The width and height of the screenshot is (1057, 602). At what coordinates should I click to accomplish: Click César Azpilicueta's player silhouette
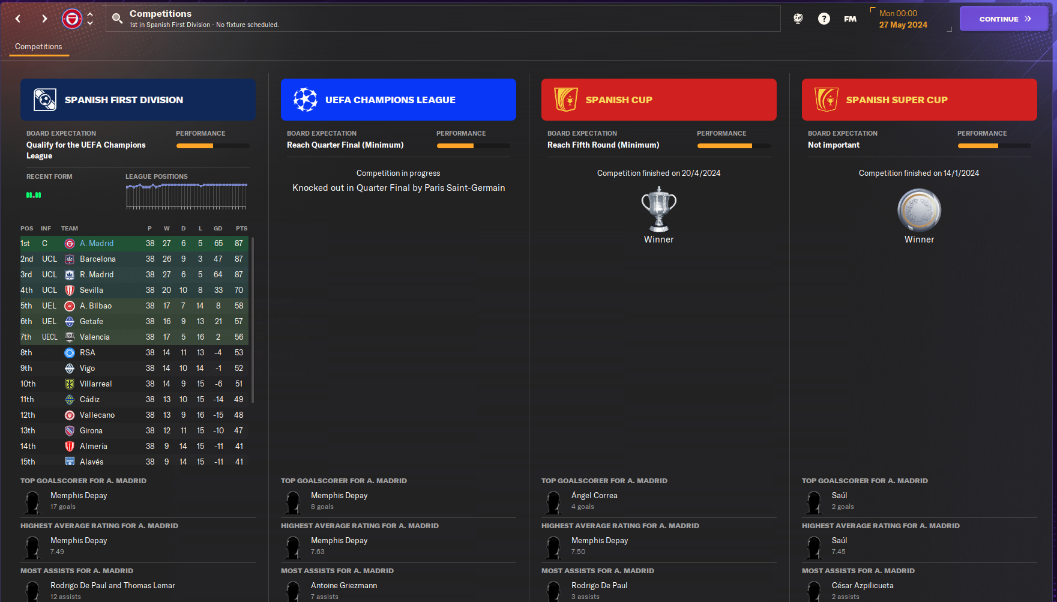(x=813, y=591)
